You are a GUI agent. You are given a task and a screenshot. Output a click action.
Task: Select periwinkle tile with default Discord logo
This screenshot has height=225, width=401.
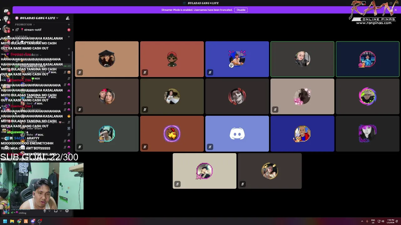pos(237,133)
